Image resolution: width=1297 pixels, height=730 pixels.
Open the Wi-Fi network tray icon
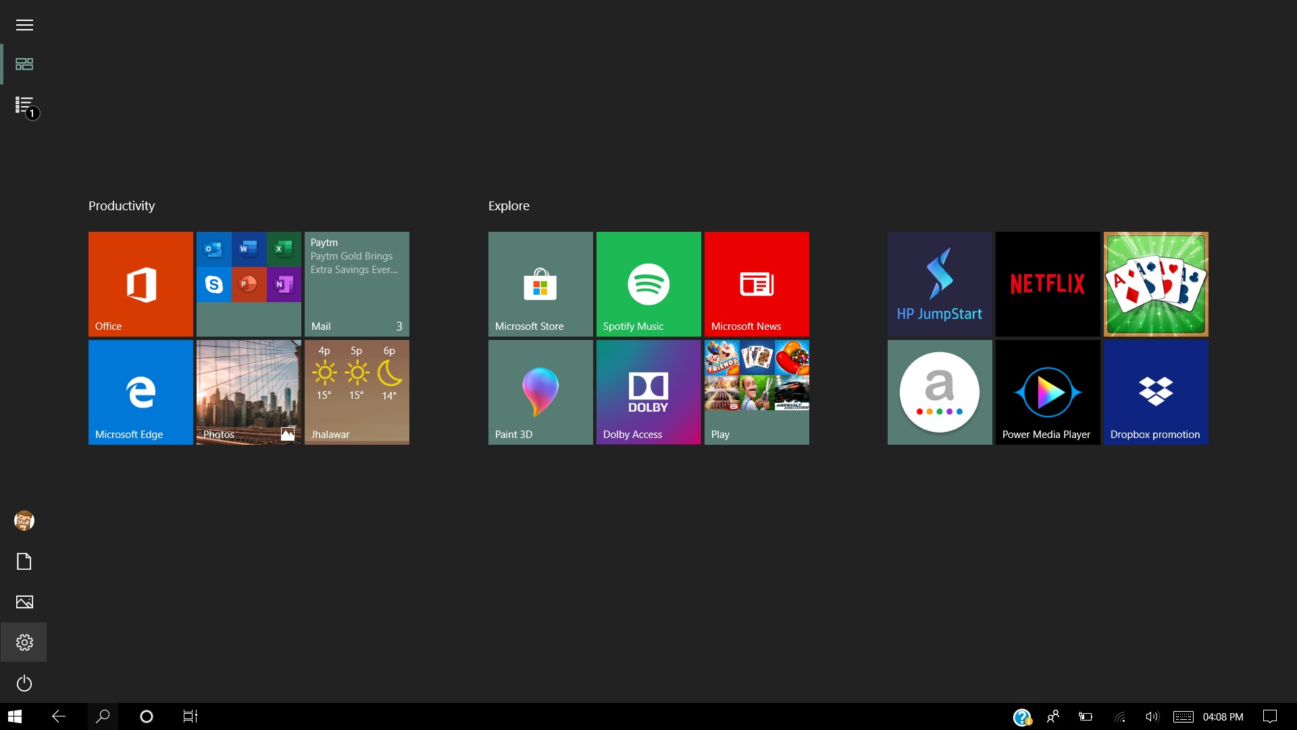[1120, 717]
